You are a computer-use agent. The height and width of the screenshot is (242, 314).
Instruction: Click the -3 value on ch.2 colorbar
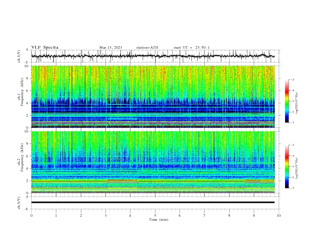293,145
